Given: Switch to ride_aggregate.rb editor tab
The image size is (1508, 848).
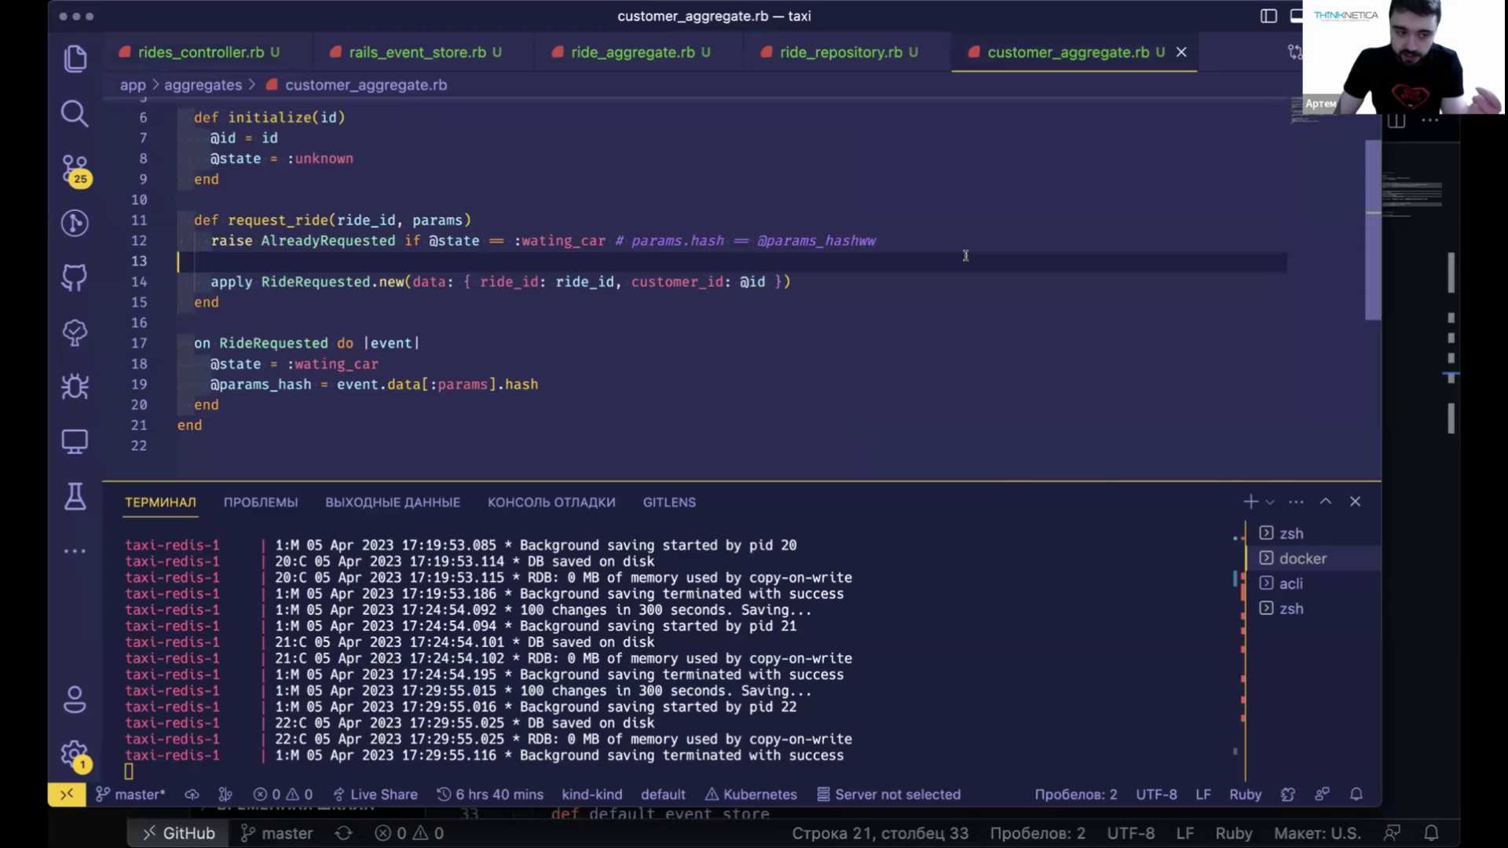Looking at the screenshot, I should 632,52.
